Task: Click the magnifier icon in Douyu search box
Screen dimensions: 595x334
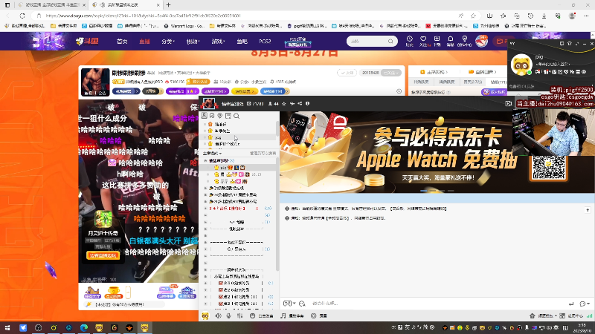Action: 390,42
